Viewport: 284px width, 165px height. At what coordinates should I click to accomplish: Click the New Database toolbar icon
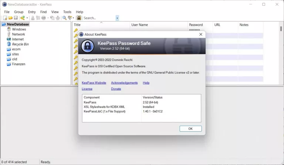pos(5,18)
